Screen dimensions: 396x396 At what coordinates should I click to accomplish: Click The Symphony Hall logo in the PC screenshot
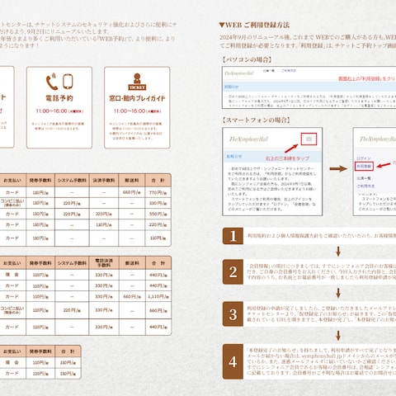tap(238, 73)
